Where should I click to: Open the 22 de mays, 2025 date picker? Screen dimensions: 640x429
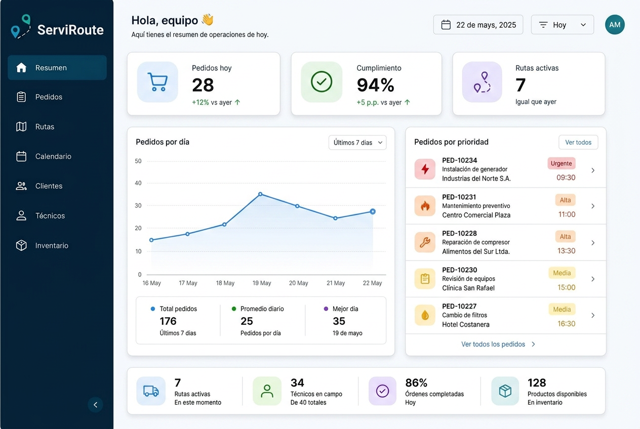coord(478,25)
